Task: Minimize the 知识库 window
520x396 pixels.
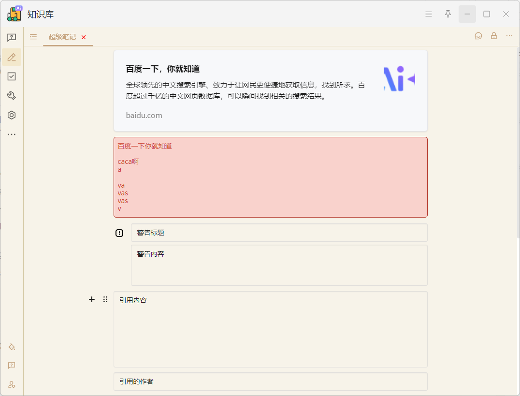Action: click(x=467, y=14)
